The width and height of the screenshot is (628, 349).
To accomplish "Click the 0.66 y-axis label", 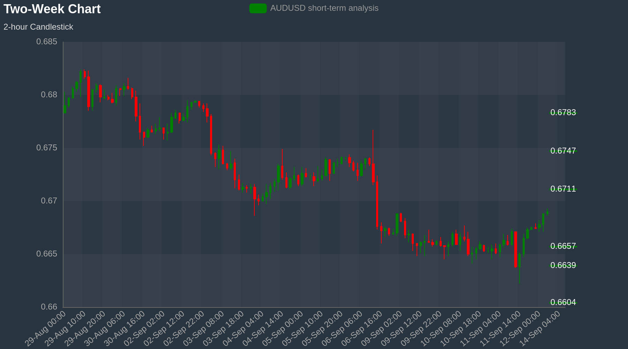I will (x=49, y=307).
